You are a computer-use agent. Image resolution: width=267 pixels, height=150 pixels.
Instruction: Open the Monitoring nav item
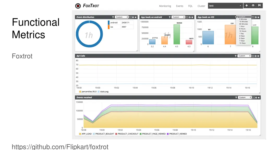165,6
